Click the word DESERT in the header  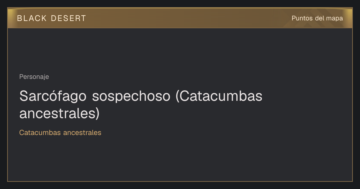tap(68, 18)
